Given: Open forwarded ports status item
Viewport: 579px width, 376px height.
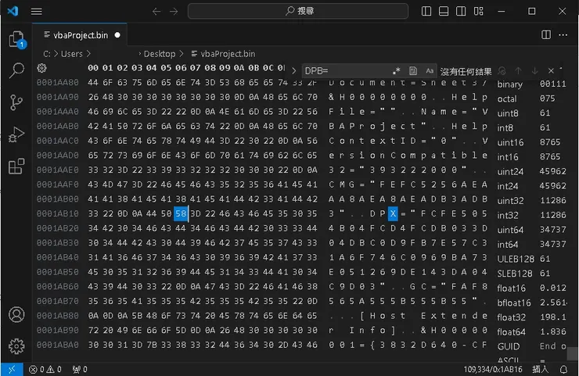Looking at the screenshot, I should click(x=80, y=370).
